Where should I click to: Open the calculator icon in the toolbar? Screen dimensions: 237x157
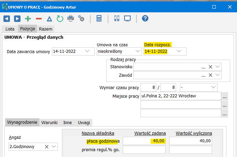click(99, 19)
